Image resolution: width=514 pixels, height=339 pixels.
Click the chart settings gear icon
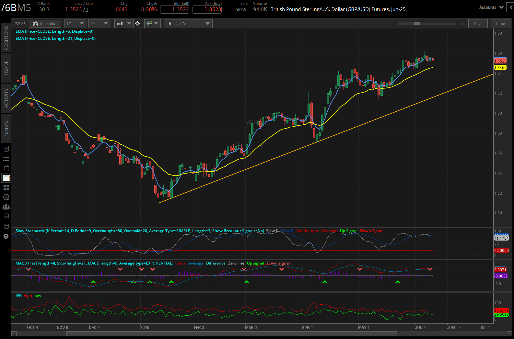137,24
